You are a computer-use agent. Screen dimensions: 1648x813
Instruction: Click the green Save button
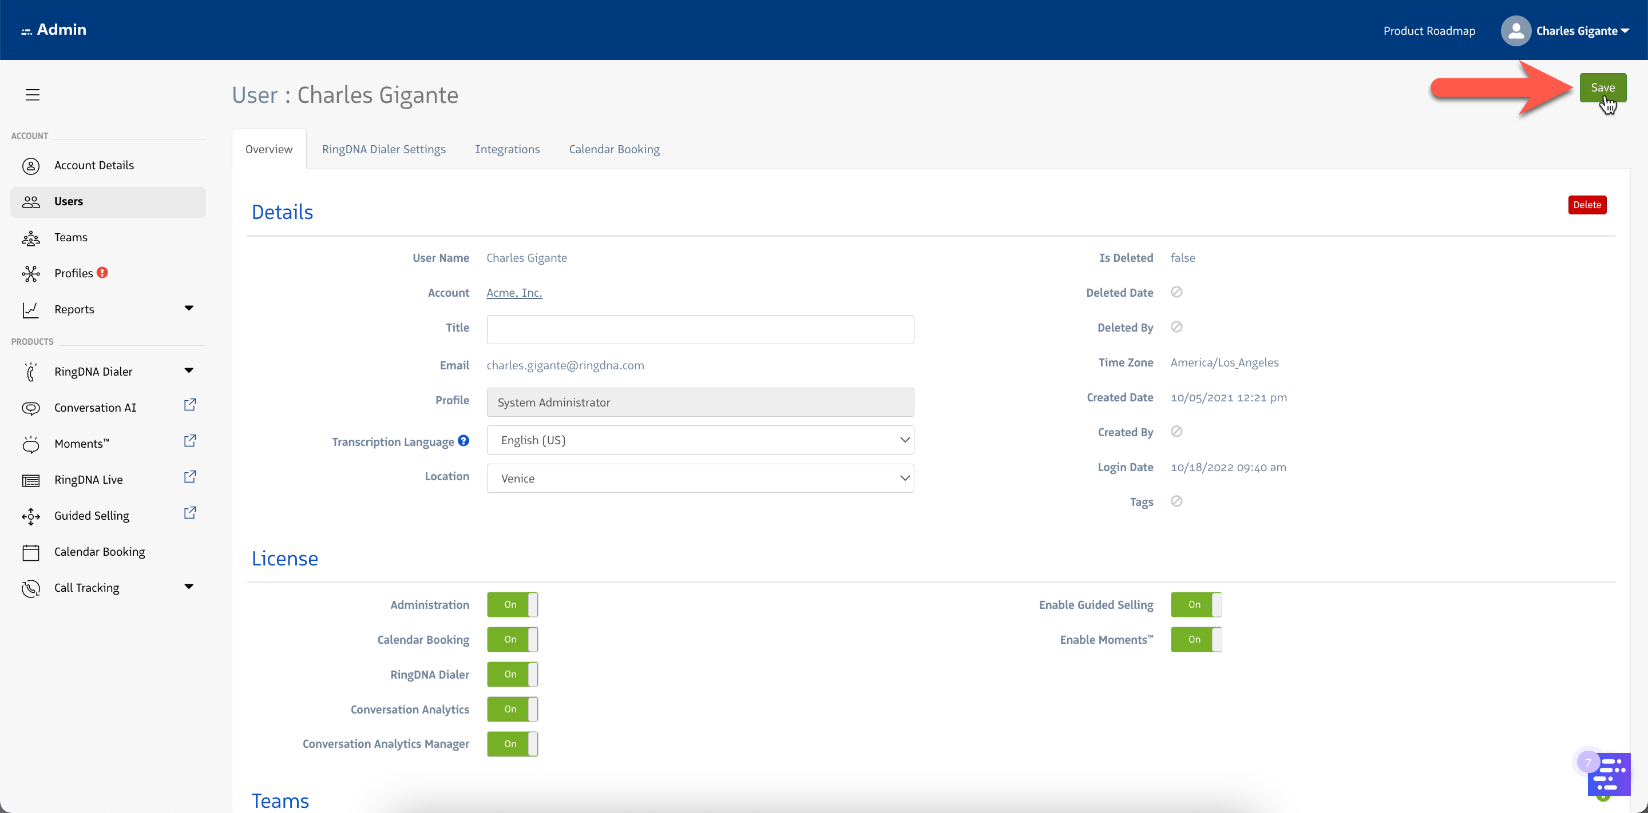pyautogui.click(x=1602, y=87)
